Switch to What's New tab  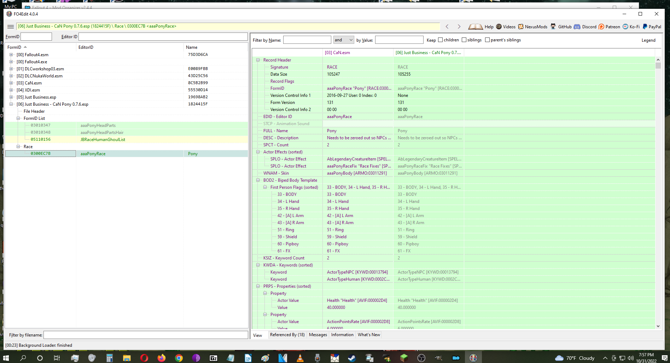click(369, 335)
